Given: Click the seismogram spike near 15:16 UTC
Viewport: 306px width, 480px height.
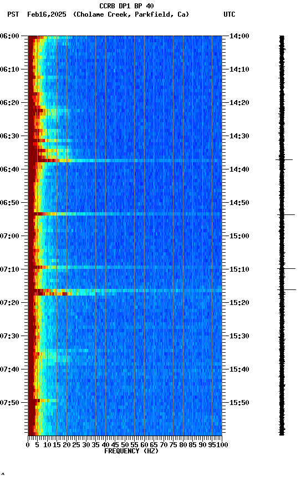Looking at the screenshot, I should tap(287, 289).
